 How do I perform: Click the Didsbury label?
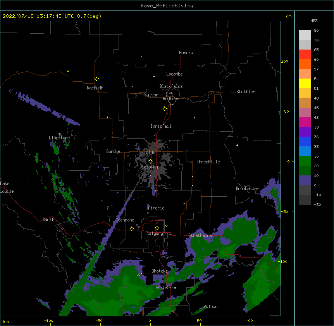point(148,167)
